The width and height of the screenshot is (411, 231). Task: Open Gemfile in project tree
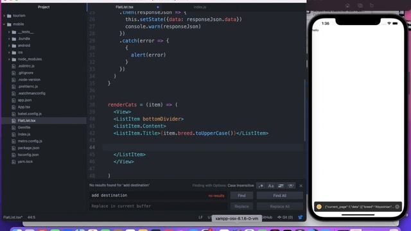click(x=24, y=127)
